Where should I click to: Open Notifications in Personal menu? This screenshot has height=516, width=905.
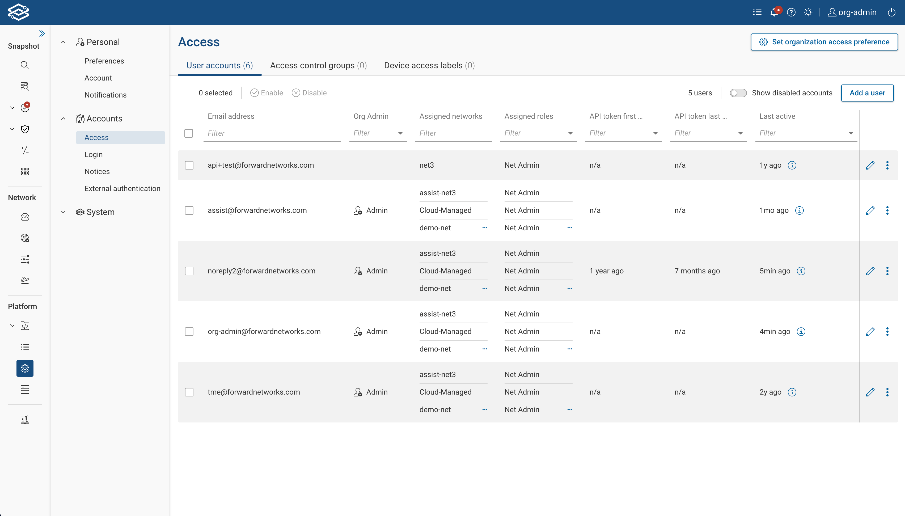[x=105, y=95]
